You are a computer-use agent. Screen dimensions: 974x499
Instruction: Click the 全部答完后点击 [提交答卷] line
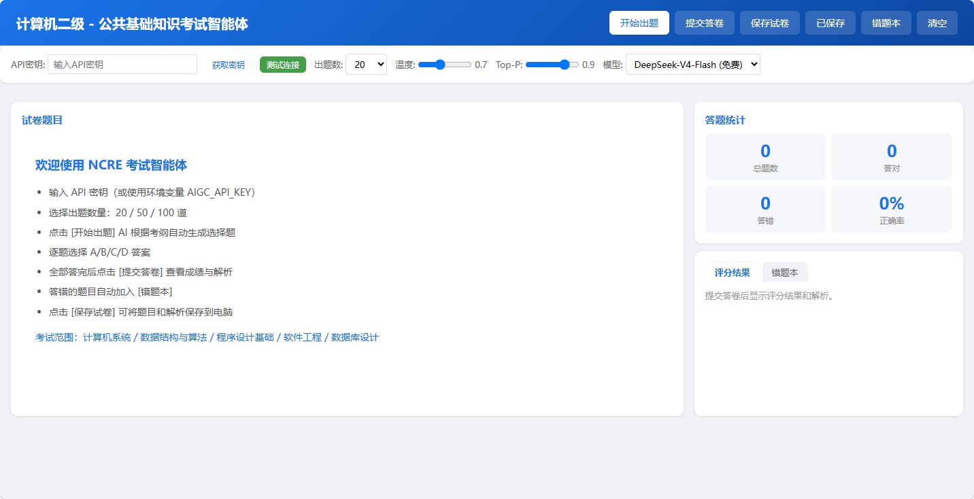point(141,272)
